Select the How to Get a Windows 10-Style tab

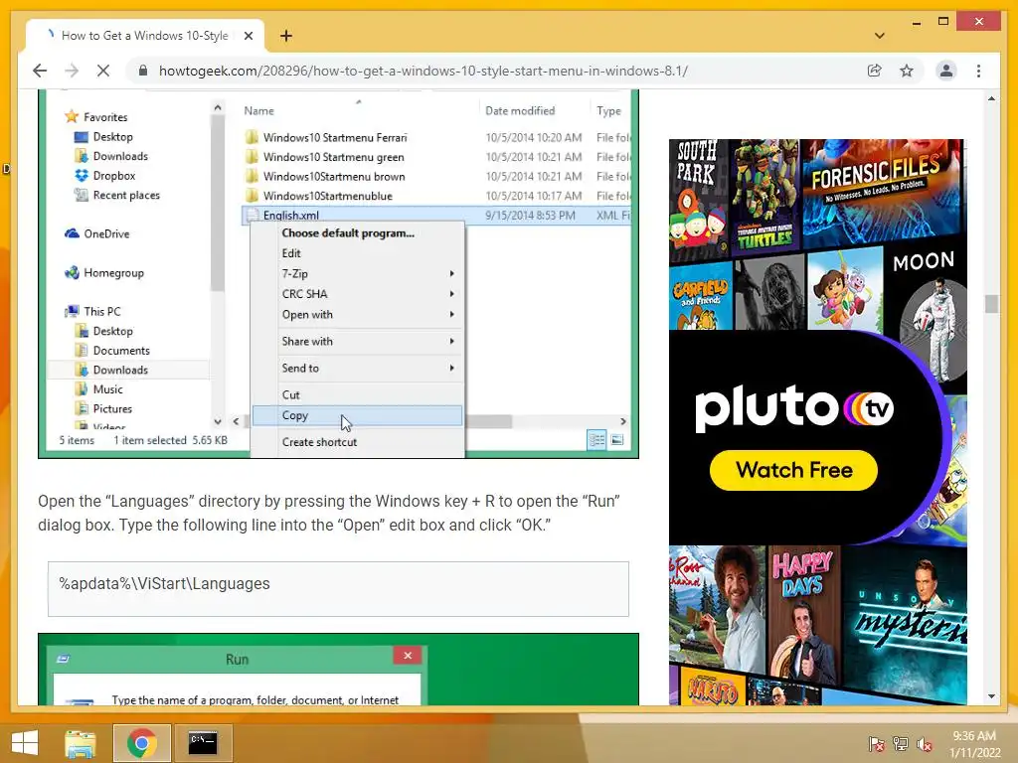(x=145, y=36)
